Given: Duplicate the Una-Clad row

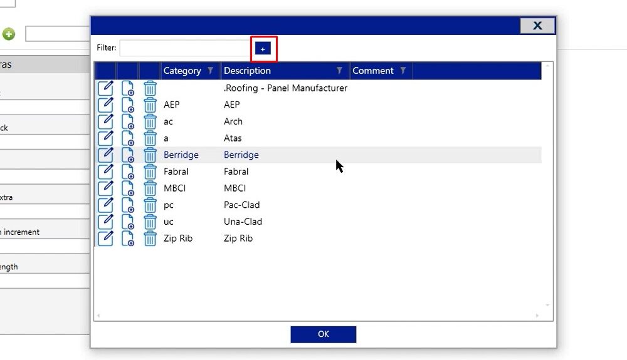Looking at the screenshot, I should pos(128,222).
